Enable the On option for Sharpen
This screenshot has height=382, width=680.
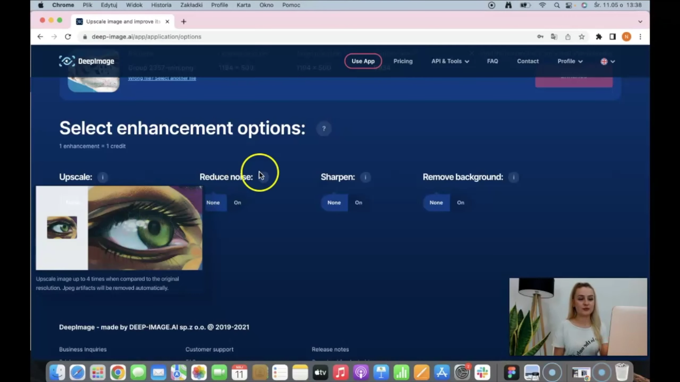(x=358, y=203)
